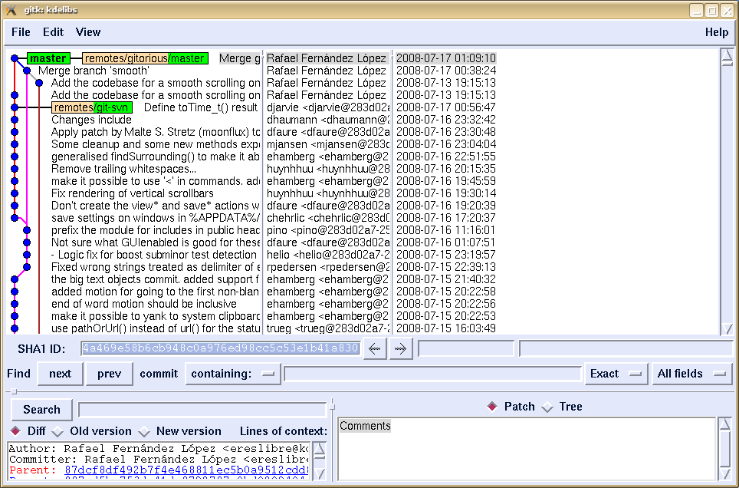Select the Diff radio button
The image size is (739, 488).
15,431
